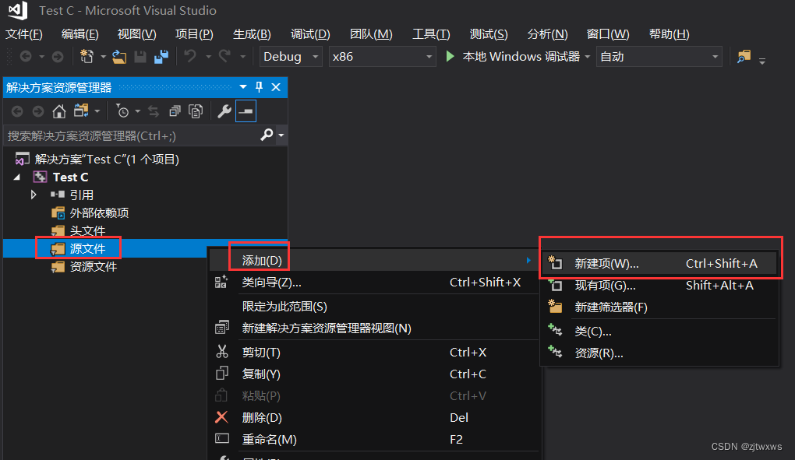Screen dimensions: 795x460
Task: Open the 编辑(E) menu
Action: [79, 34]
